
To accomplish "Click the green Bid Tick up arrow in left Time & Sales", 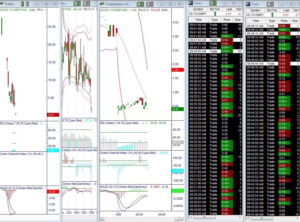I will click(x=215, y=13).
